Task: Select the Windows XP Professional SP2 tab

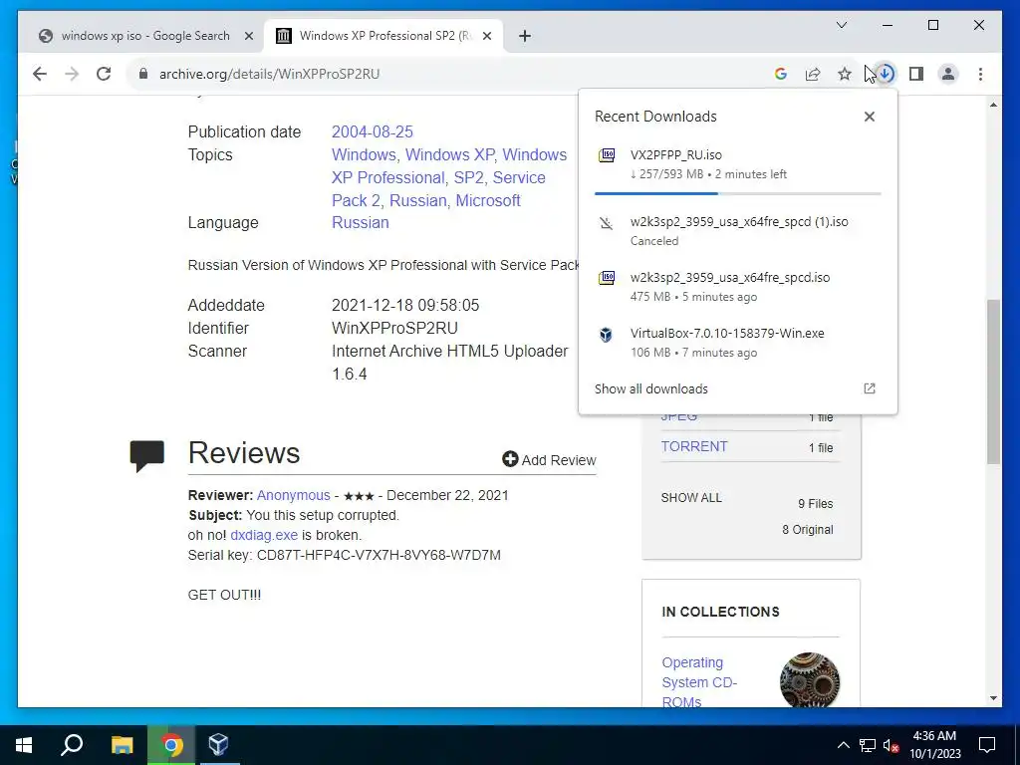Action: click(383, 36)
